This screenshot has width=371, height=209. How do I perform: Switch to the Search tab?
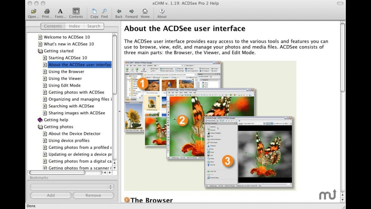point(94,26)
